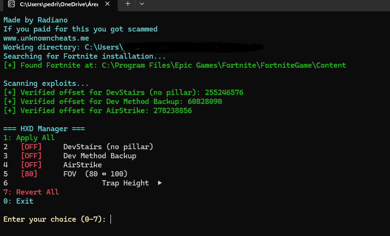Viewport: 390px width, 236px height.
Task: Close the current terminal tab
Action: [x=108, y=4]
